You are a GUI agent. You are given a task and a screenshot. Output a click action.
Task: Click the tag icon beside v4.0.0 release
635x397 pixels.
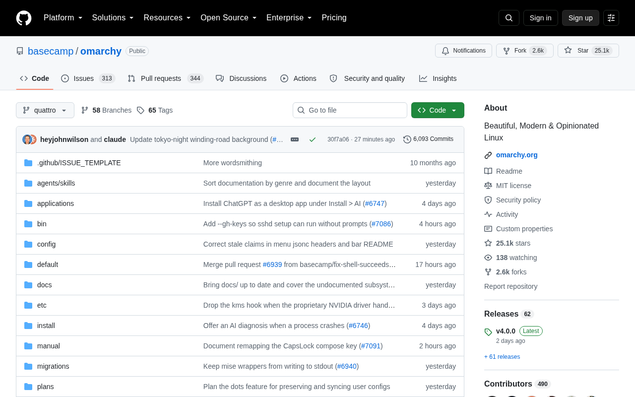click(x=488, y=331)
